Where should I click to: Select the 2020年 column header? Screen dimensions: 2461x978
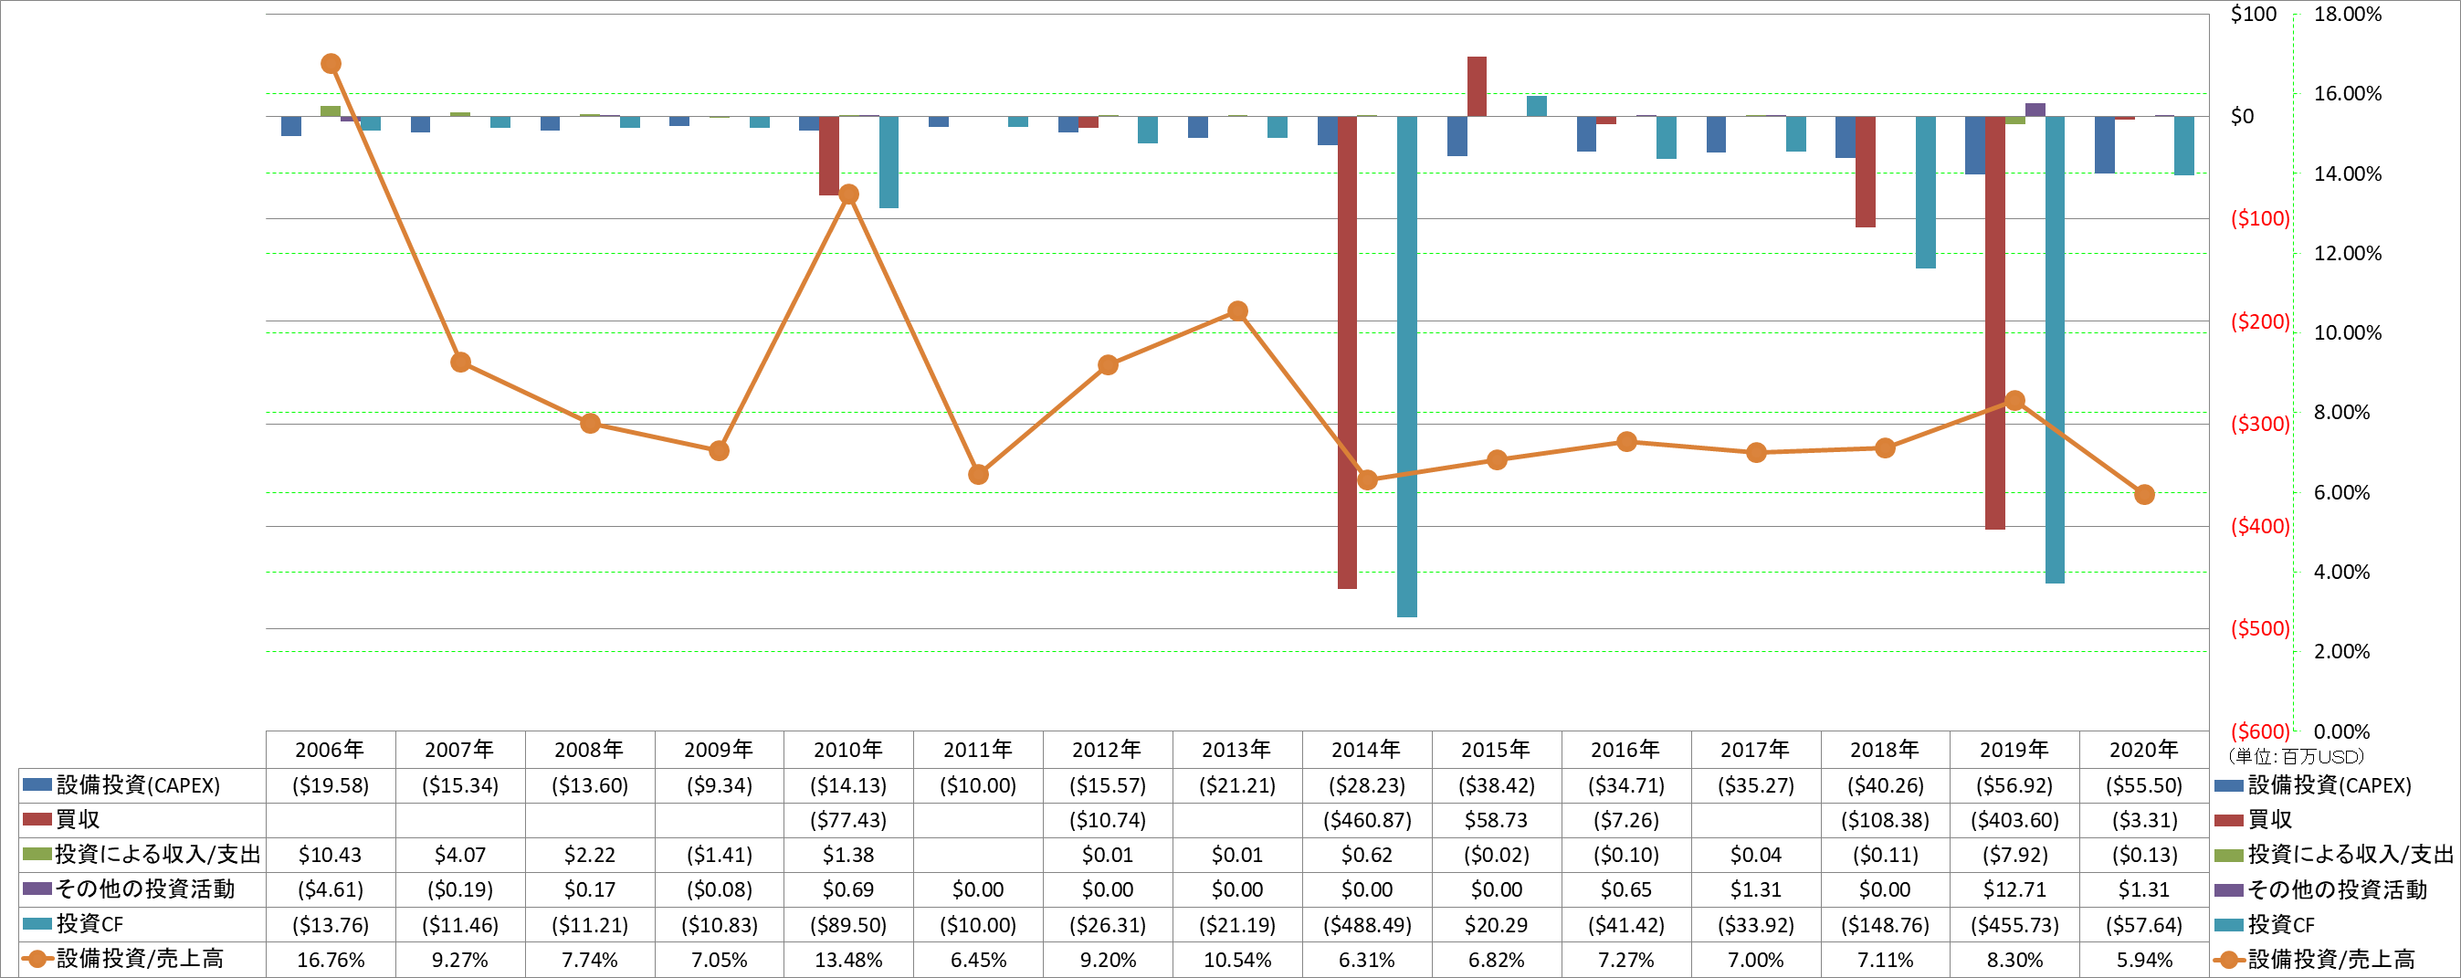[x=2144, y=750]
